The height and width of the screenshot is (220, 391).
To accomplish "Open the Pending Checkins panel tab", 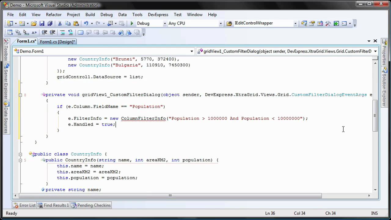I will tap(91, 205).
